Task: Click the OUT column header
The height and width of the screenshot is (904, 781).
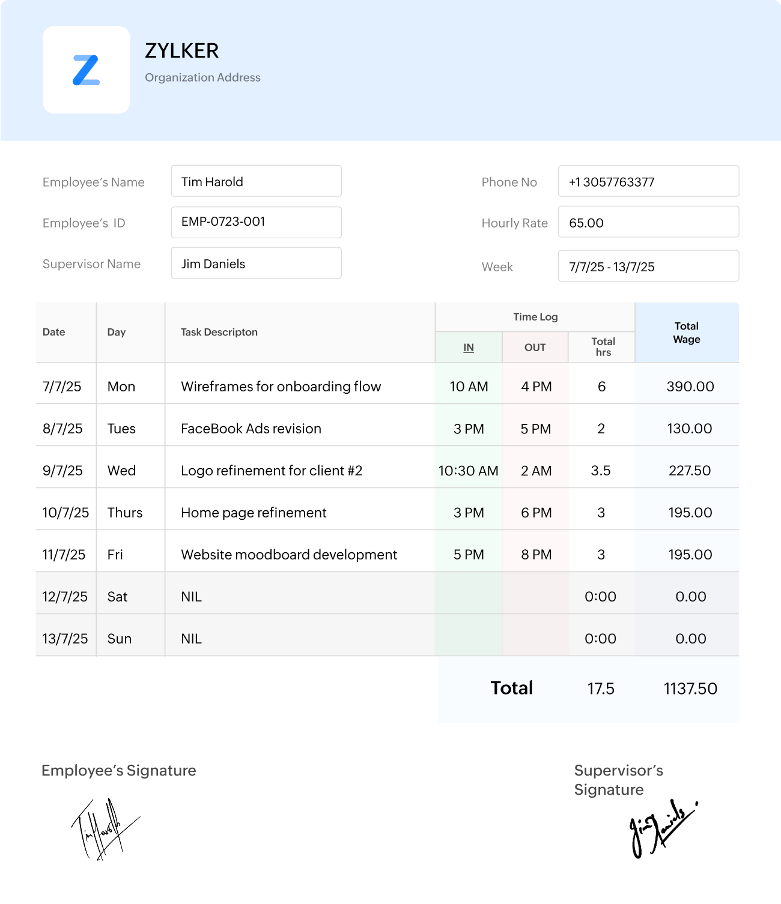Action: [534, 347]
